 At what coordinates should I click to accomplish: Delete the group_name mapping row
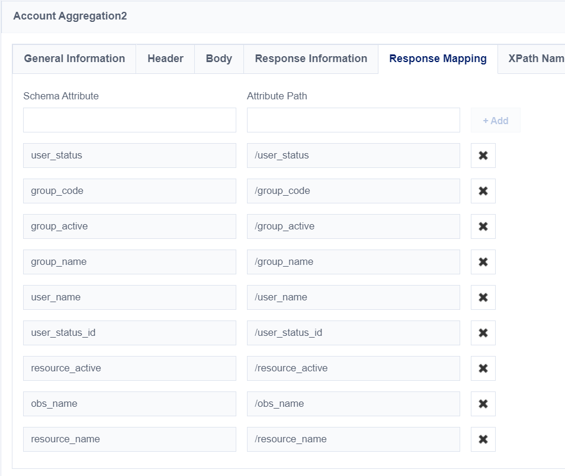pyautogui.click(x=483, y=262)
